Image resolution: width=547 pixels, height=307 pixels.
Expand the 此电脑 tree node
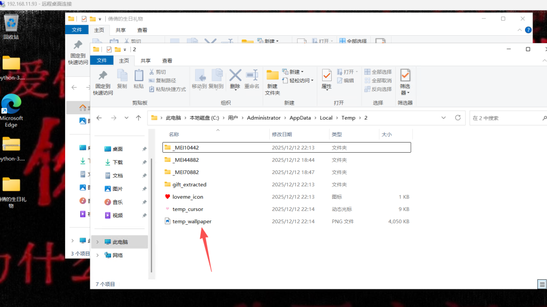tap(97, 242)
